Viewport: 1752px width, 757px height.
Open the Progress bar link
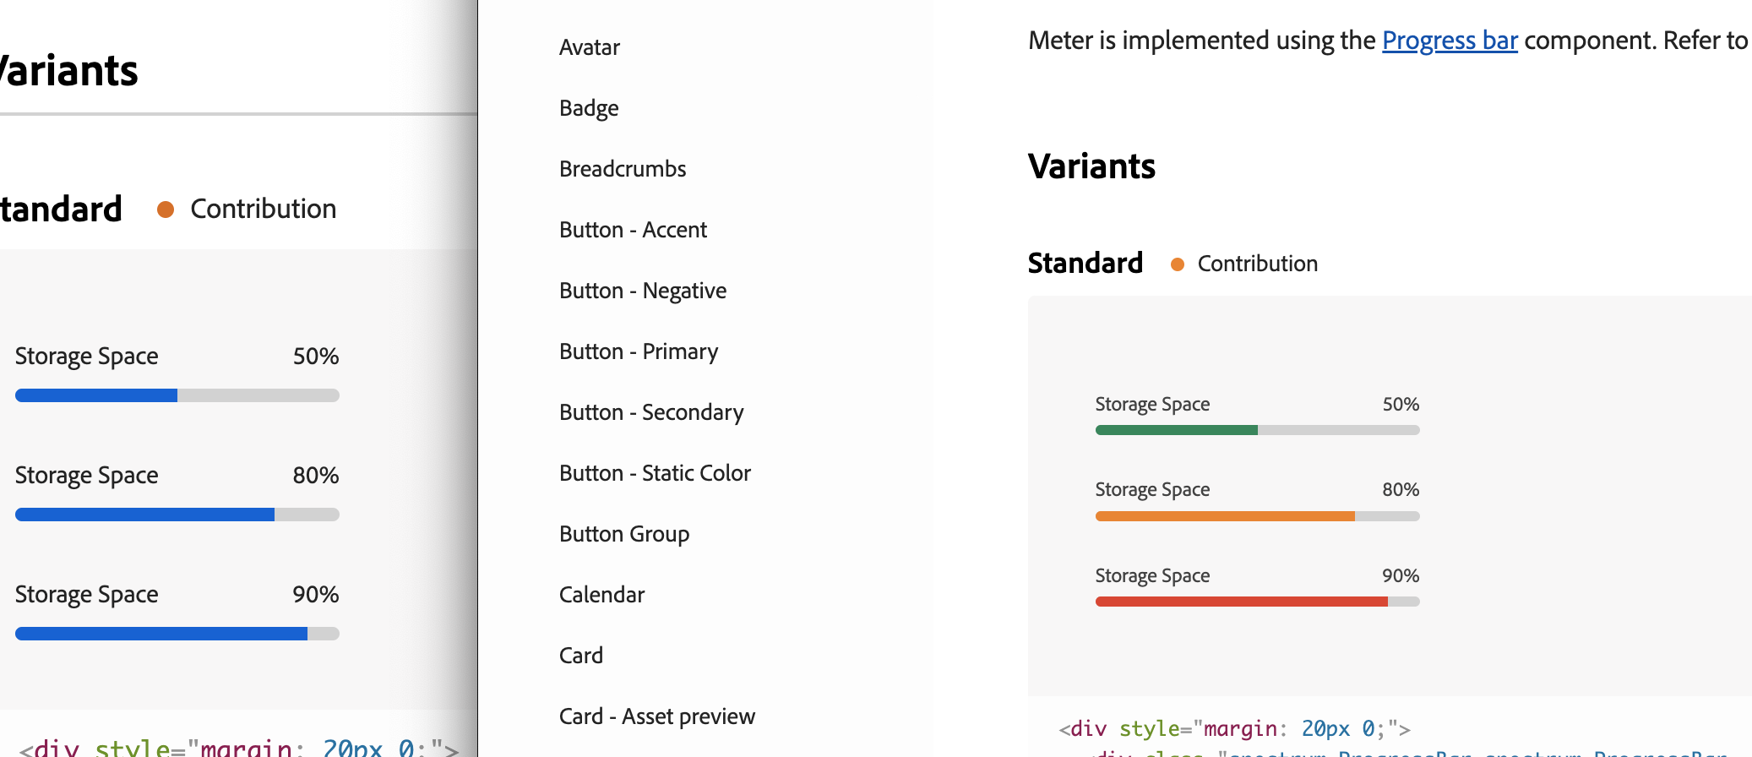click(1450, 41)
